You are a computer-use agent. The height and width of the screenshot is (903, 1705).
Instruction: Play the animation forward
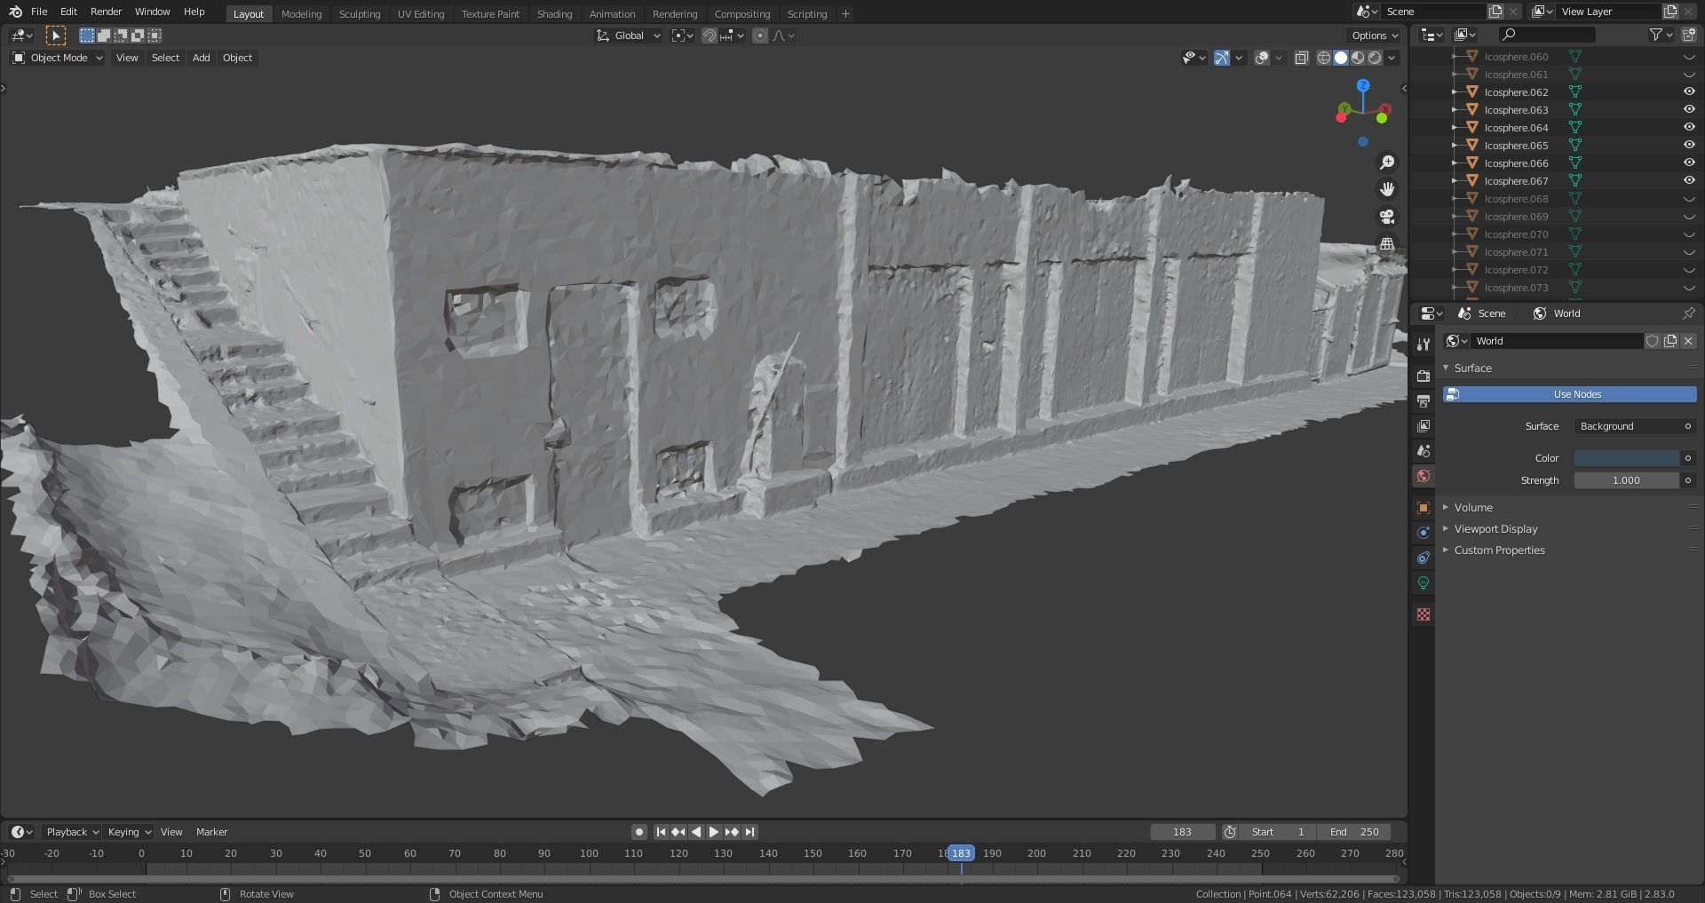pyautogui.click(x=713, y=832)
